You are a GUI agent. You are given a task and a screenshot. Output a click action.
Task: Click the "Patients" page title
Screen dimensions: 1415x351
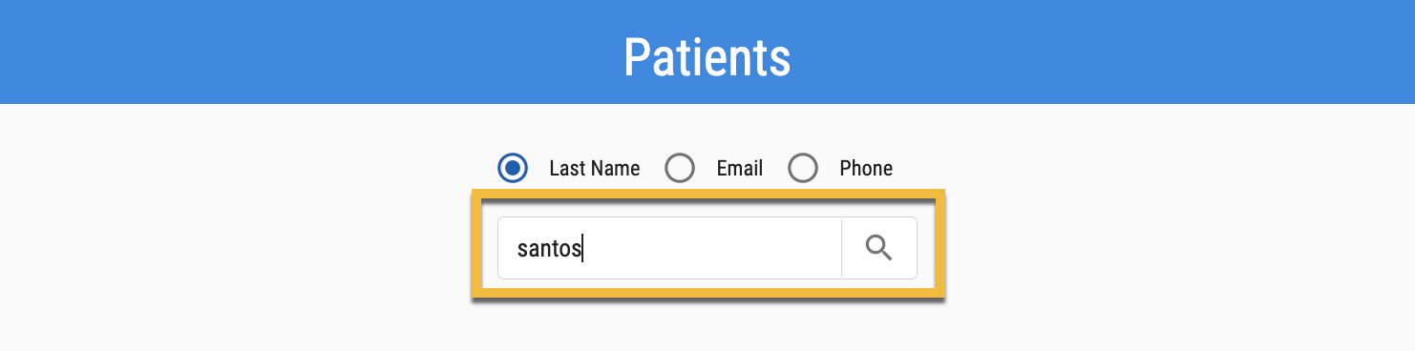[x=707, y=57]
